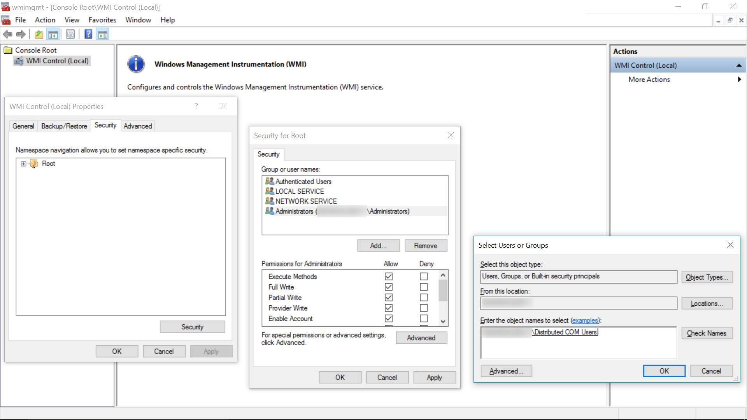Click the Back navigation arrow
This screenshot has height=420, width=747.
[8, 34]
